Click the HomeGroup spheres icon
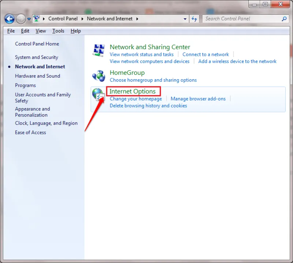The image size is (293, 263). pyautogui.click(x=99, y=76)
